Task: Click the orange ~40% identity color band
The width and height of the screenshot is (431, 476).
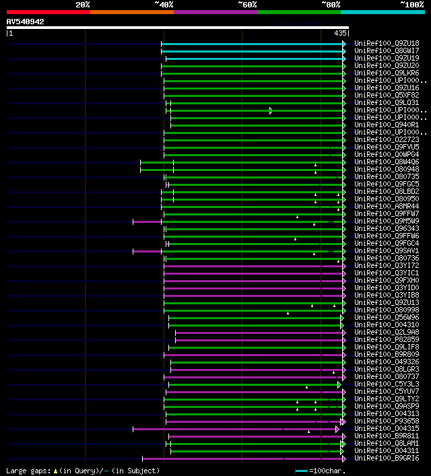Action: (x=132, y=12)
